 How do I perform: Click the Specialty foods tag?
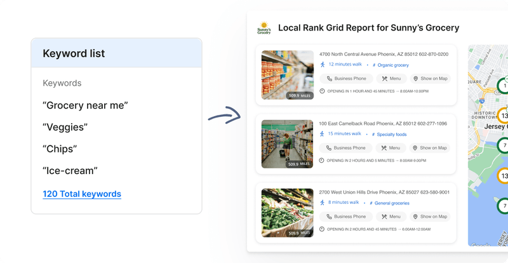389,134
